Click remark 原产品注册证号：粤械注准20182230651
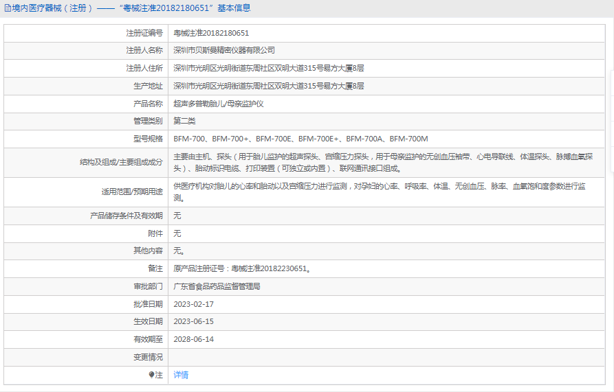The image size is (614, 392). (243, 269)
